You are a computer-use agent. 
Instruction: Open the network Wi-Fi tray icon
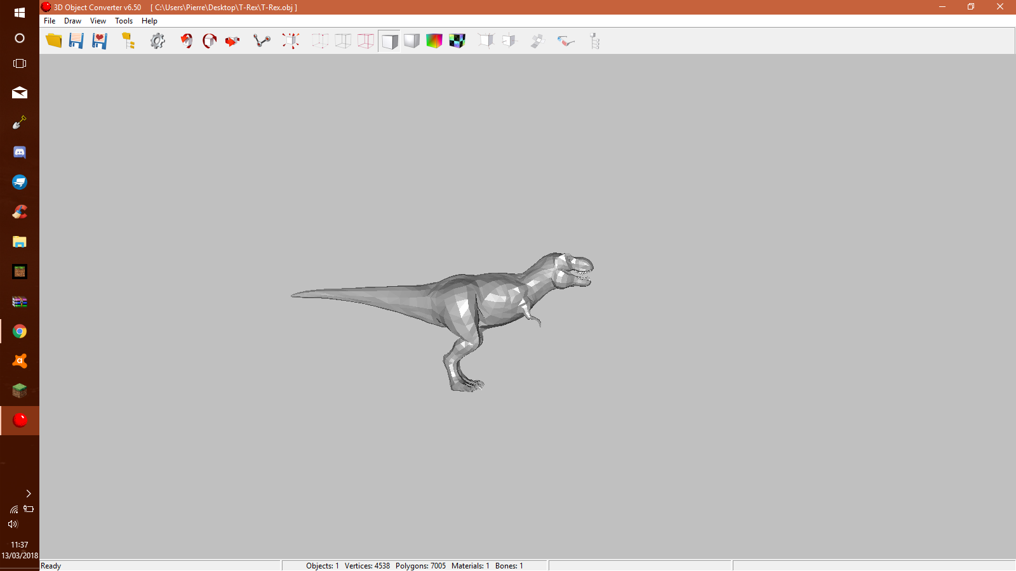14,509
